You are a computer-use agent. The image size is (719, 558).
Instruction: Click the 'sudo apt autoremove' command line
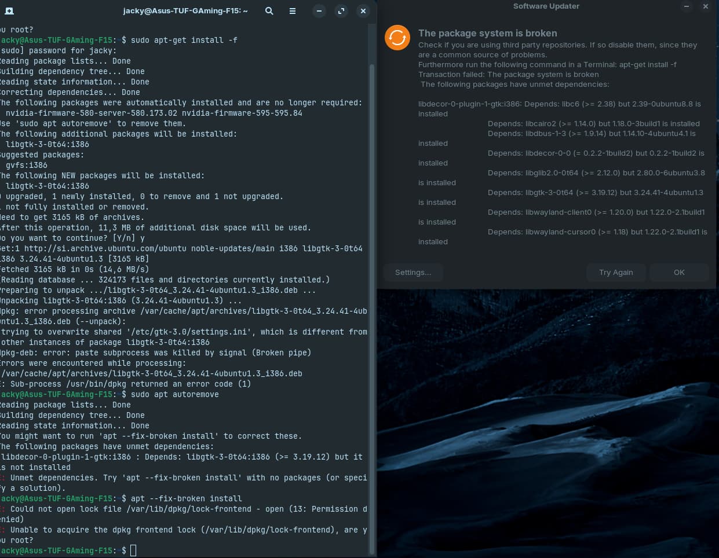pyautogui.click(x=175, y=395)
